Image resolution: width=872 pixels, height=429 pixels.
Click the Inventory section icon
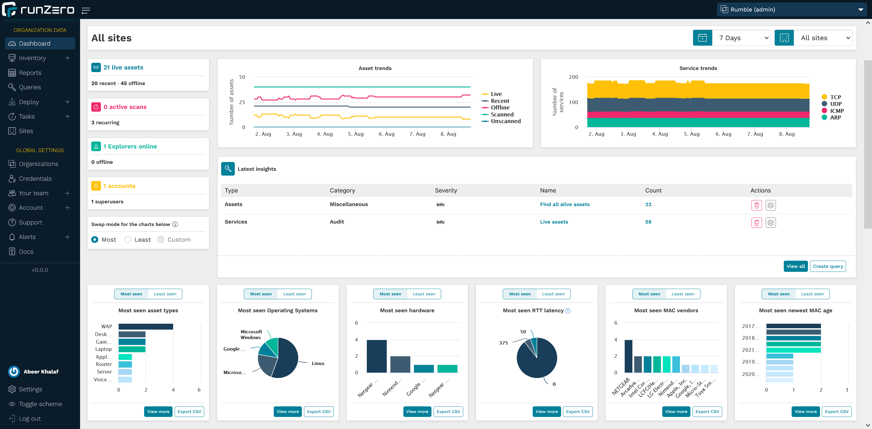click(x=12, y=58)
